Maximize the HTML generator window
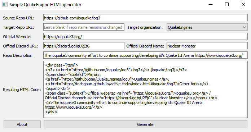The height and width of the screenshot is (132, 251). (x=227, y=4)
